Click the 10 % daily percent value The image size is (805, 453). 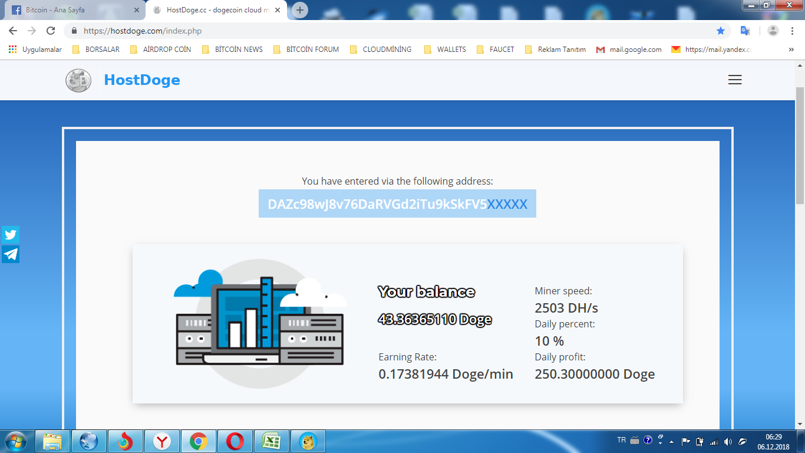(x=549, y=341)
